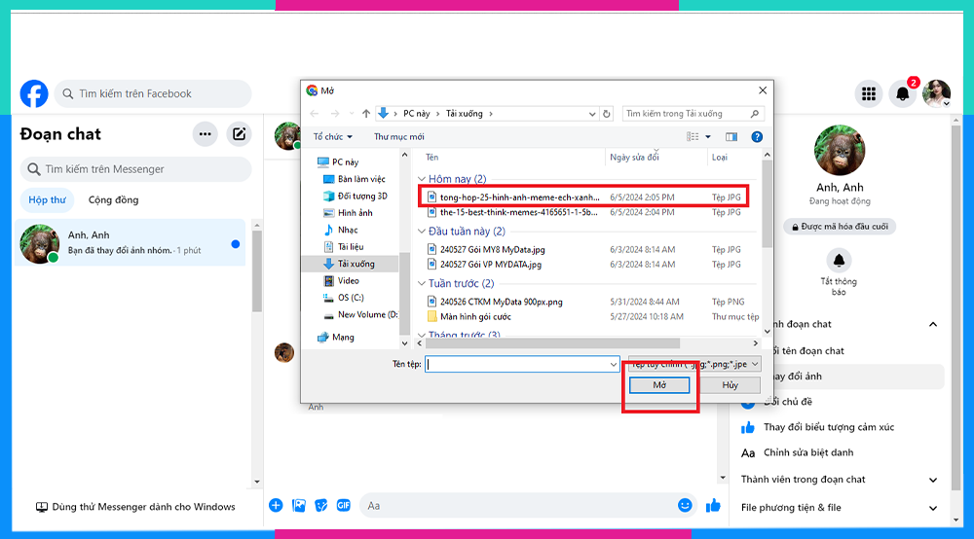Open the emoji picker smiley

[685, 506]
